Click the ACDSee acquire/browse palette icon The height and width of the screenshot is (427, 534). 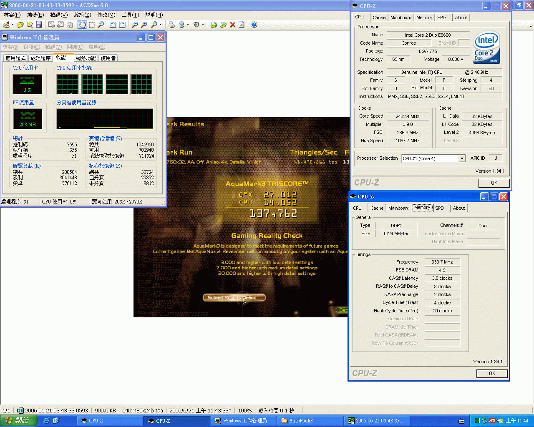tap(6, 25)
